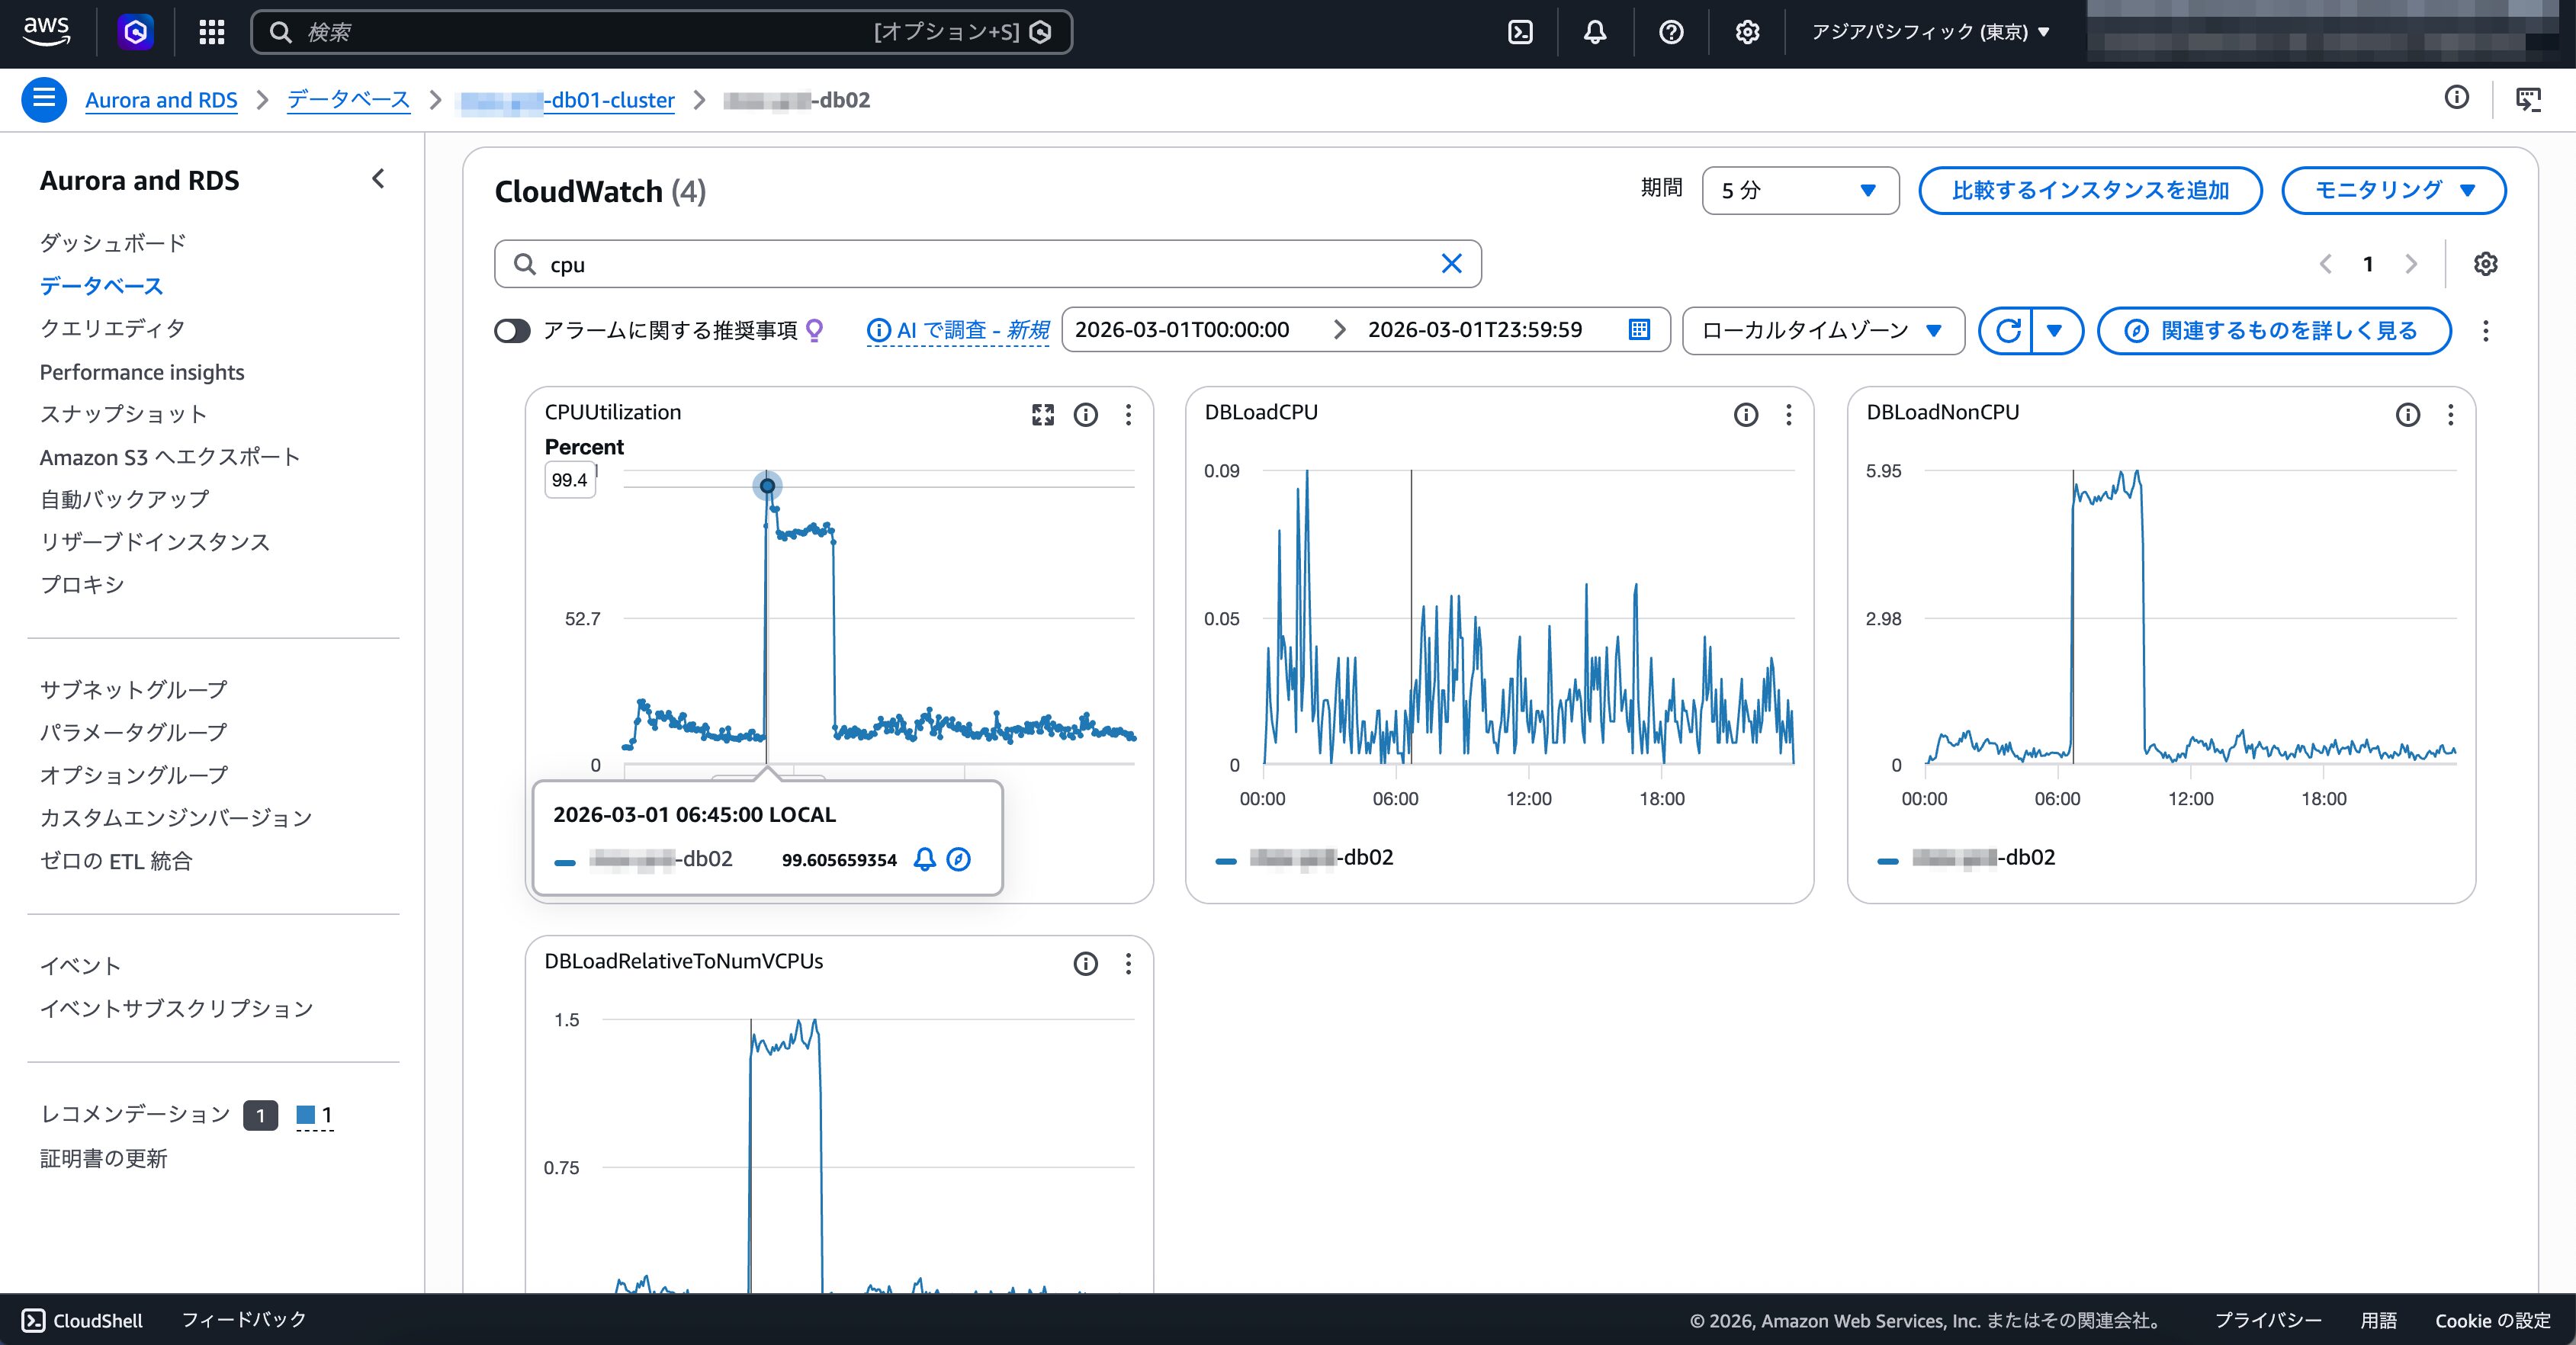The height and width of the screenshot is (1345, 2576).
Task: Open CloudWatch widget preferences gear
Action: [x=2485, y=263]
